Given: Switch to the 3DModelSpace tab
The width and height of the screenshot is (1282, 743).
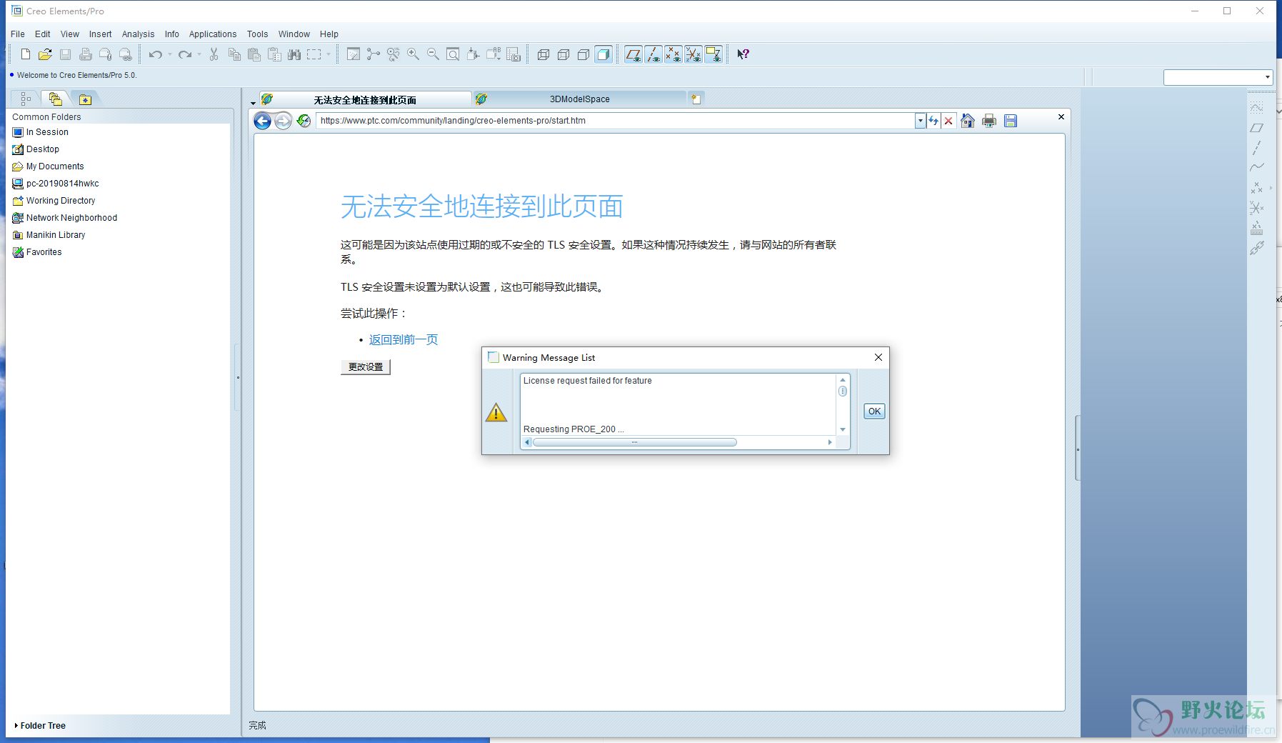Looking at the screenshot, I should tap(579, 99).
